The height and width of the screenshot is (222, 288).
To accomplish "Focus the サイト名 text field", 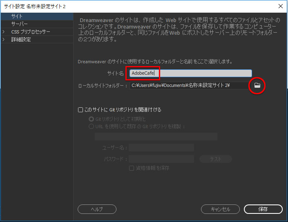I will click(x=190, y=73).
